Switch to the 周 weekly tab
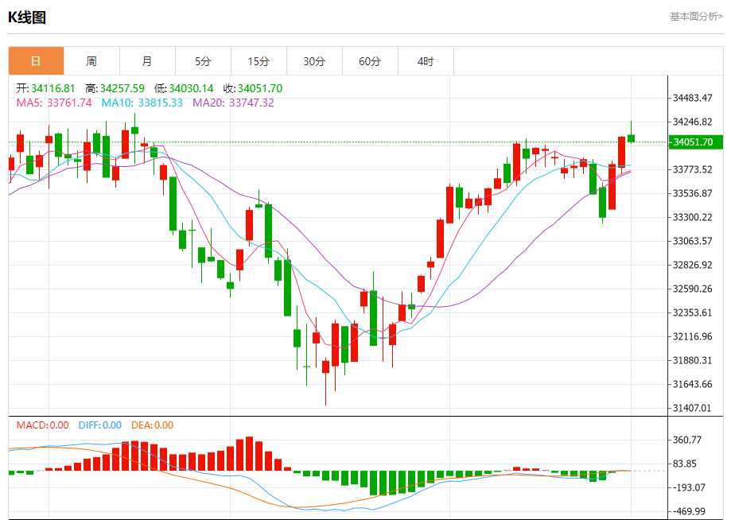The width and height of the screenshot is (731, 520). [x=91, y=61]
